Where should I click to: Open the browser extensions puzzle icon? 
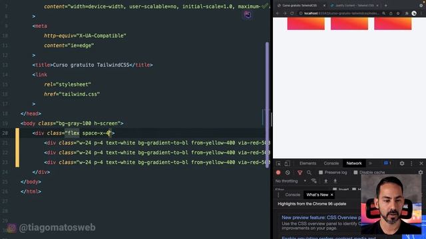[407, 13]
